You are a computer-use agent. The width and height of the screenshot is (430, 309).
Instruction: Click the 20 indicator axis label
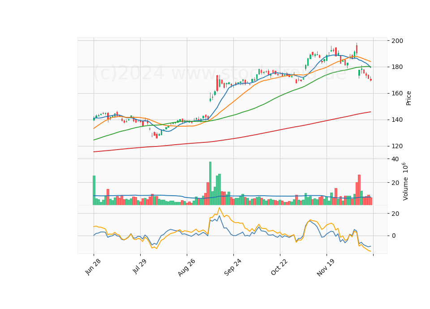(396, 214)
